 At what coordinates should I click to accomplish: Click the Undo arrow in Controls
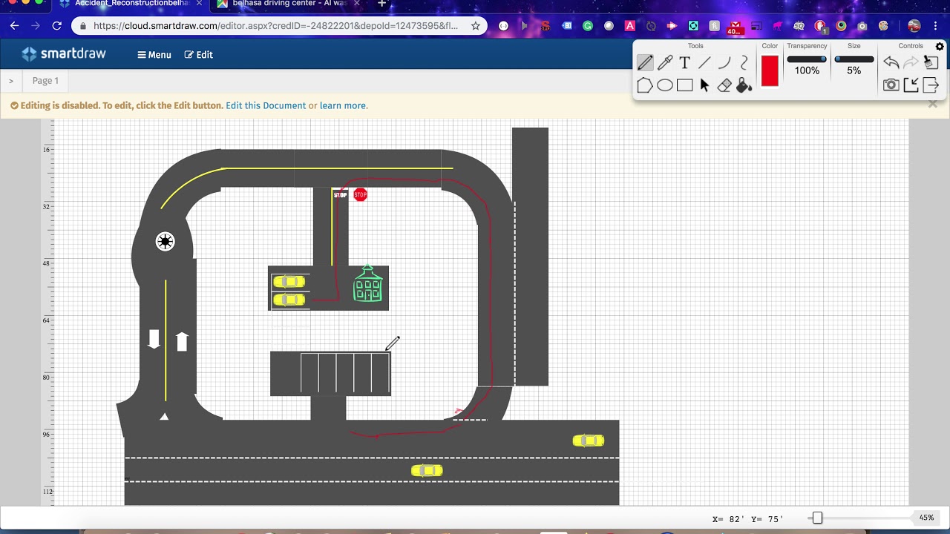point(891,63)
